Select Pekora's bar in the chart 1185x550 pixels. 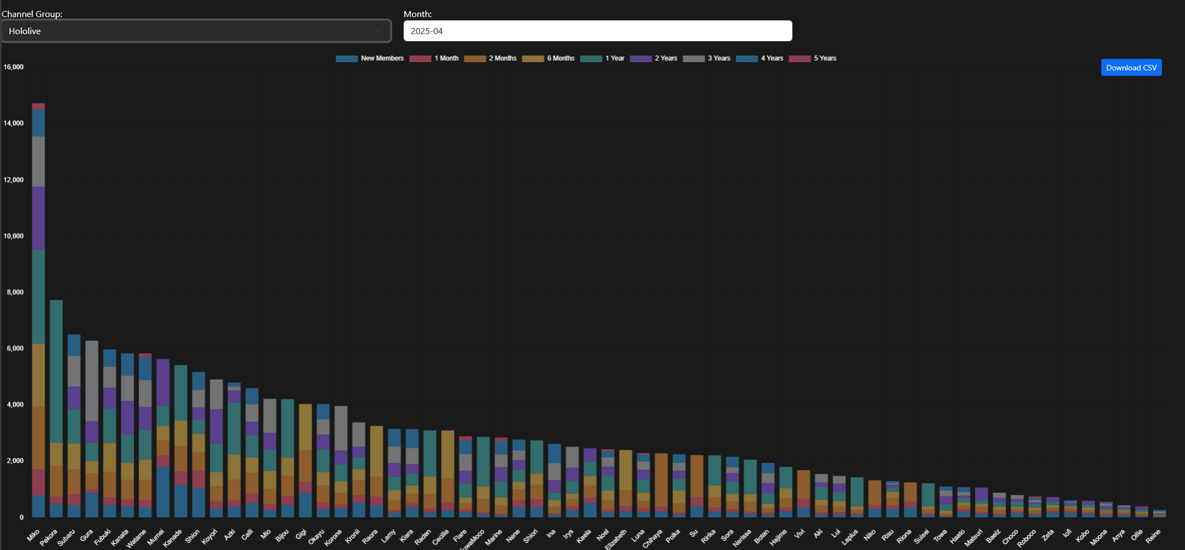point(56,407)
